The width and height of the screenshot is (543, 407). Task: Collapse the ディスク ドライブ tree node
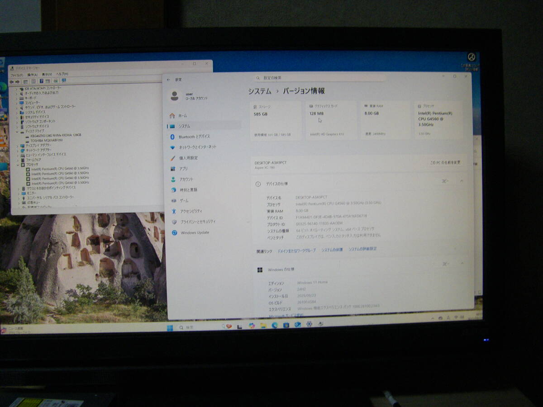pyautogui.click(x=17, y=131)
